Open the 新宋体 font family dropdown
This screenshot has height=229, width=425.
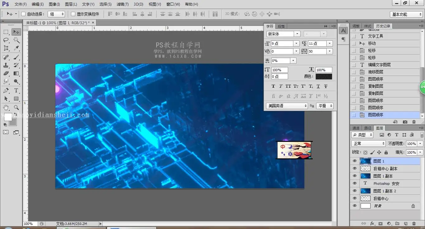297,34
